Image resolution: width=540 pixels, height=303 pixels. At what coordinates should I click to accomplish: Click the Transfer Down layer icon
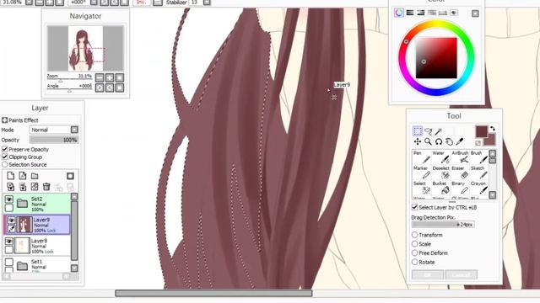pyautogui.click(x=11, y=187)
